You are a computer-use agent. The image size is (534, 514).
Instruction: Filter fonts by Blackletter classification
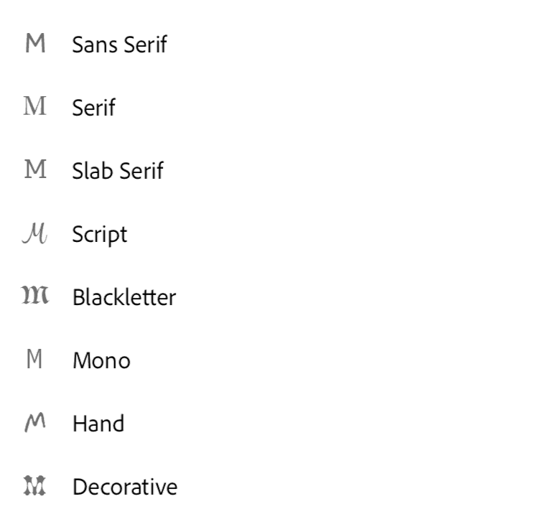point(123,297)
